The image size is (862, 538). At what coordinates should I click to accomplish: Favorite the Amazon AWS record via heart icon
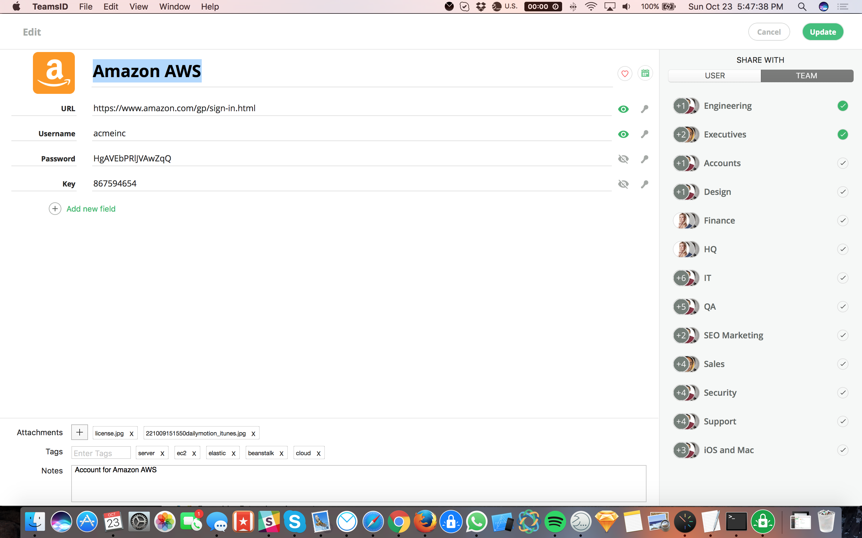tap(624, 73)
